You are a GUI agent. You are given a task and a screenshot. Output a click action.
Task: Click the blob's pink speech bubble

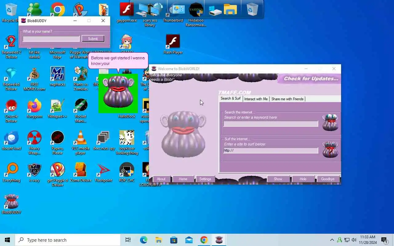click(118, 61)
